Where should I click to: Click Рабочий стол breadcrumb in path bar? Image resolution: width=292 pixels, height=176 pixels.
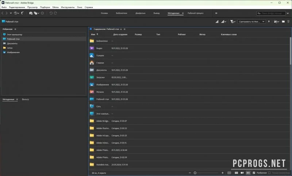(12, 22)
